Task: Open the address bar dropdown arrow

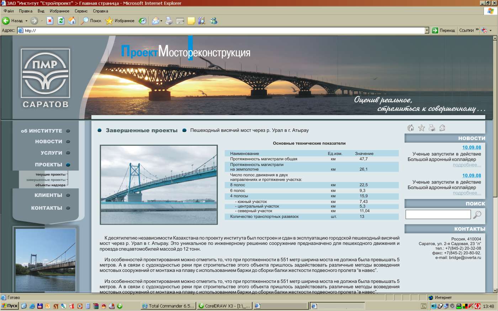Action: (x=427, y=31)
